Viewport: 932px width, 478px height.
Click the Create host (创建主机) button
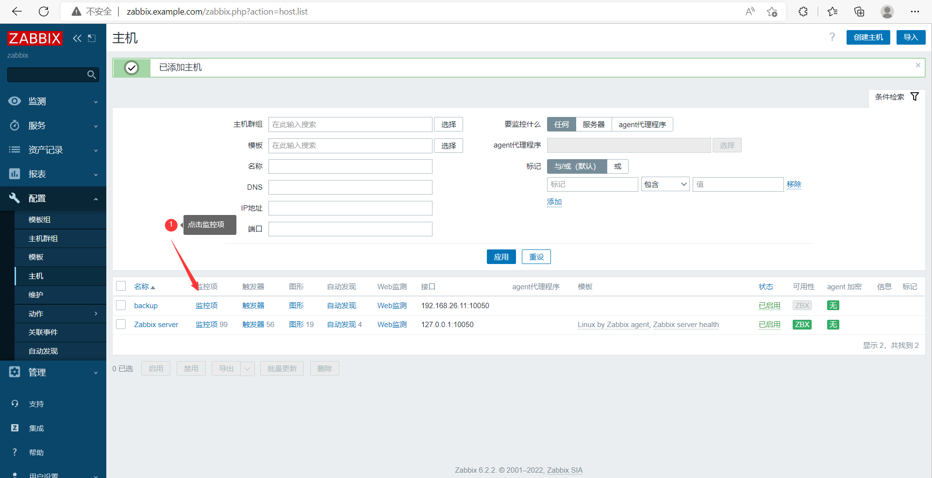click(868, 37)
